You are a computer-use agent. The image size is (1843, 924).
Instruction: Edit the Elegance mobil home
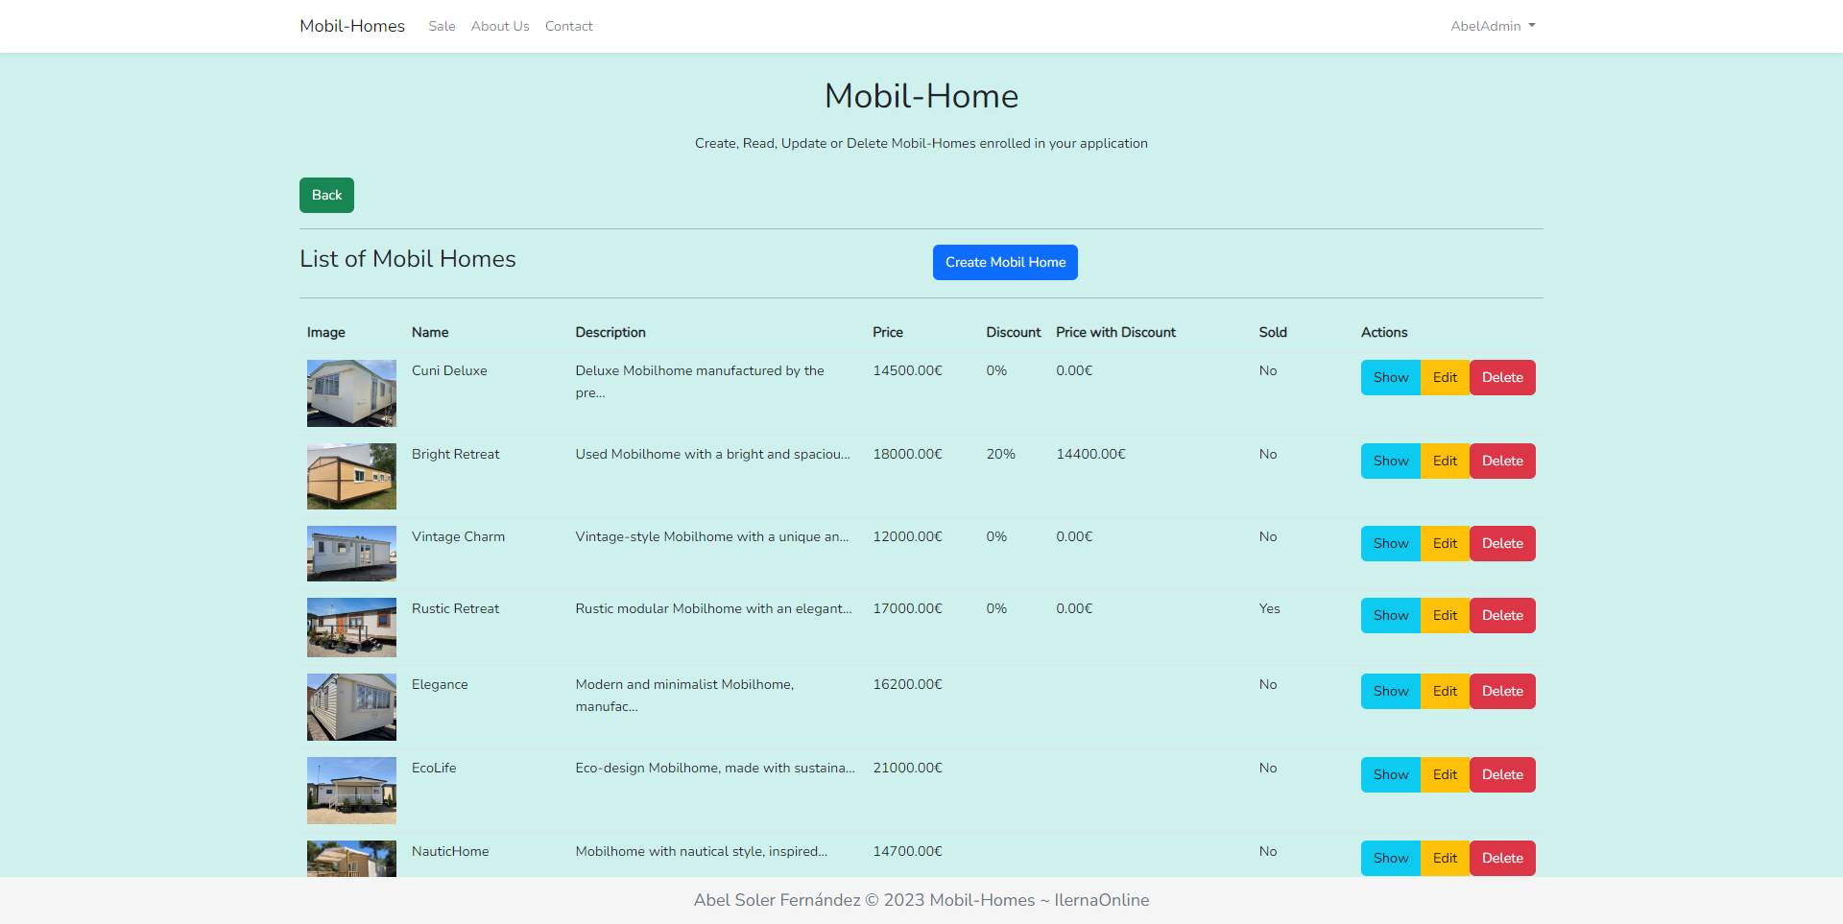tap(1445, 691)
